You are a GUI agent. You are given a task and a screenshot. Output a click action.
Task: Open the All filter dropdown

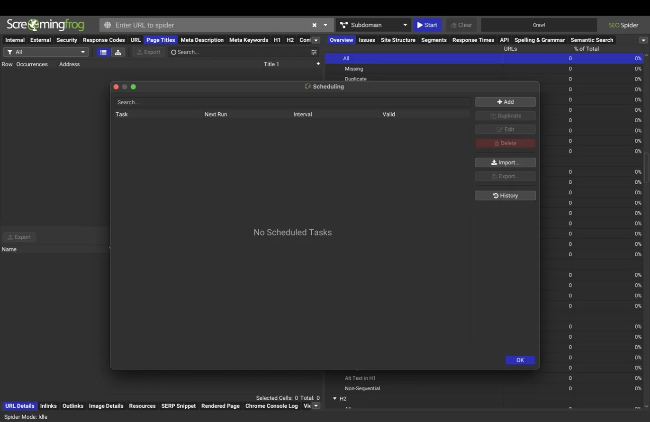coord(46,52)
